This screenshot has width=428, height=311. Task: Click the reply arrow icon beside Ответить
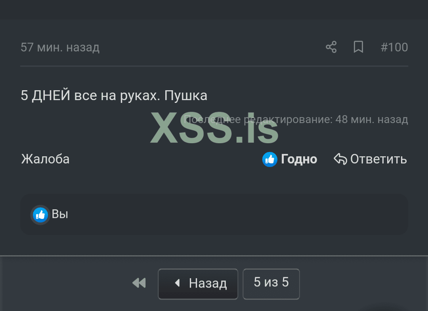pos(340,159)
